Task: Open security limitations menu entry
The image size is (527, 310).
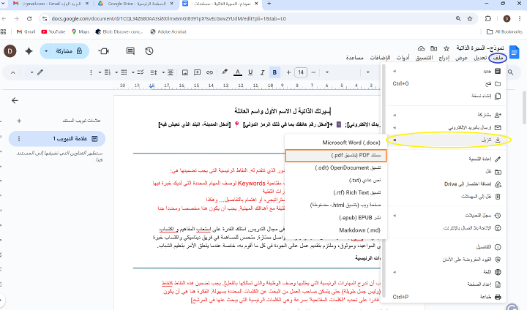Action: point(447,260)
